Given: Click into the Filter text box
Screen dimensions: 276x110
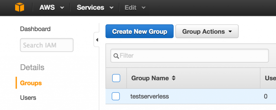Looking at the screenshot, I should pos(189,56).
